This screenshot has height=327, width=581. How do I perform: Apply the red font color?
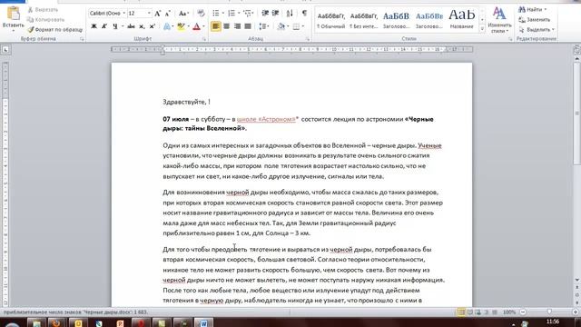point(196,26)
